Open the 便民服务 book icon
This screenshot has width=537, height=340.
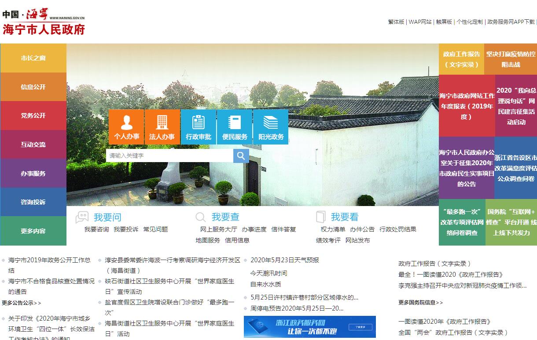click(x=235, y=122)
